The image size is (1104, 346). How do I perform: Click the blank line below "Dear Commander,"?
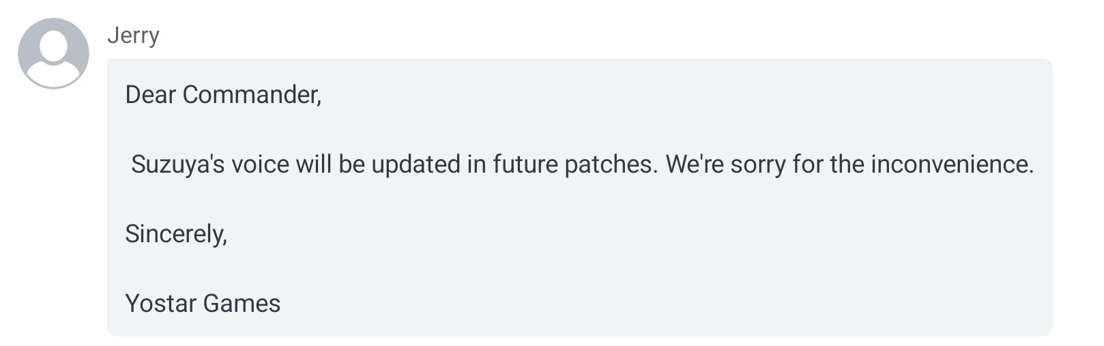[x=579, y=130]
